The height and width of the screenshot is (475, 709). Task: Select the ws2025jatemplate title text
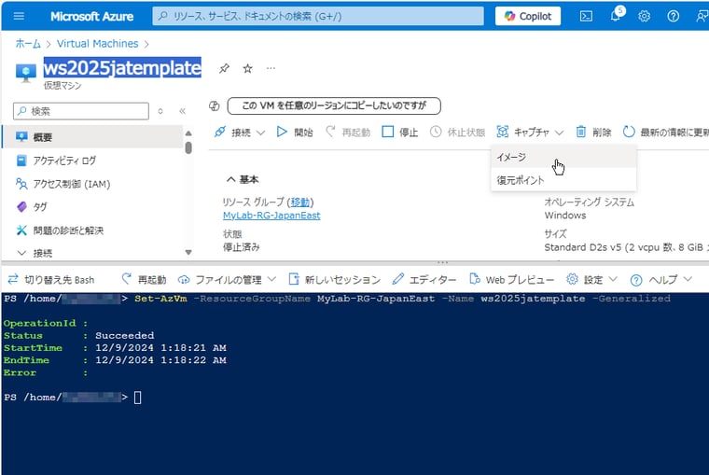point(122,67)
